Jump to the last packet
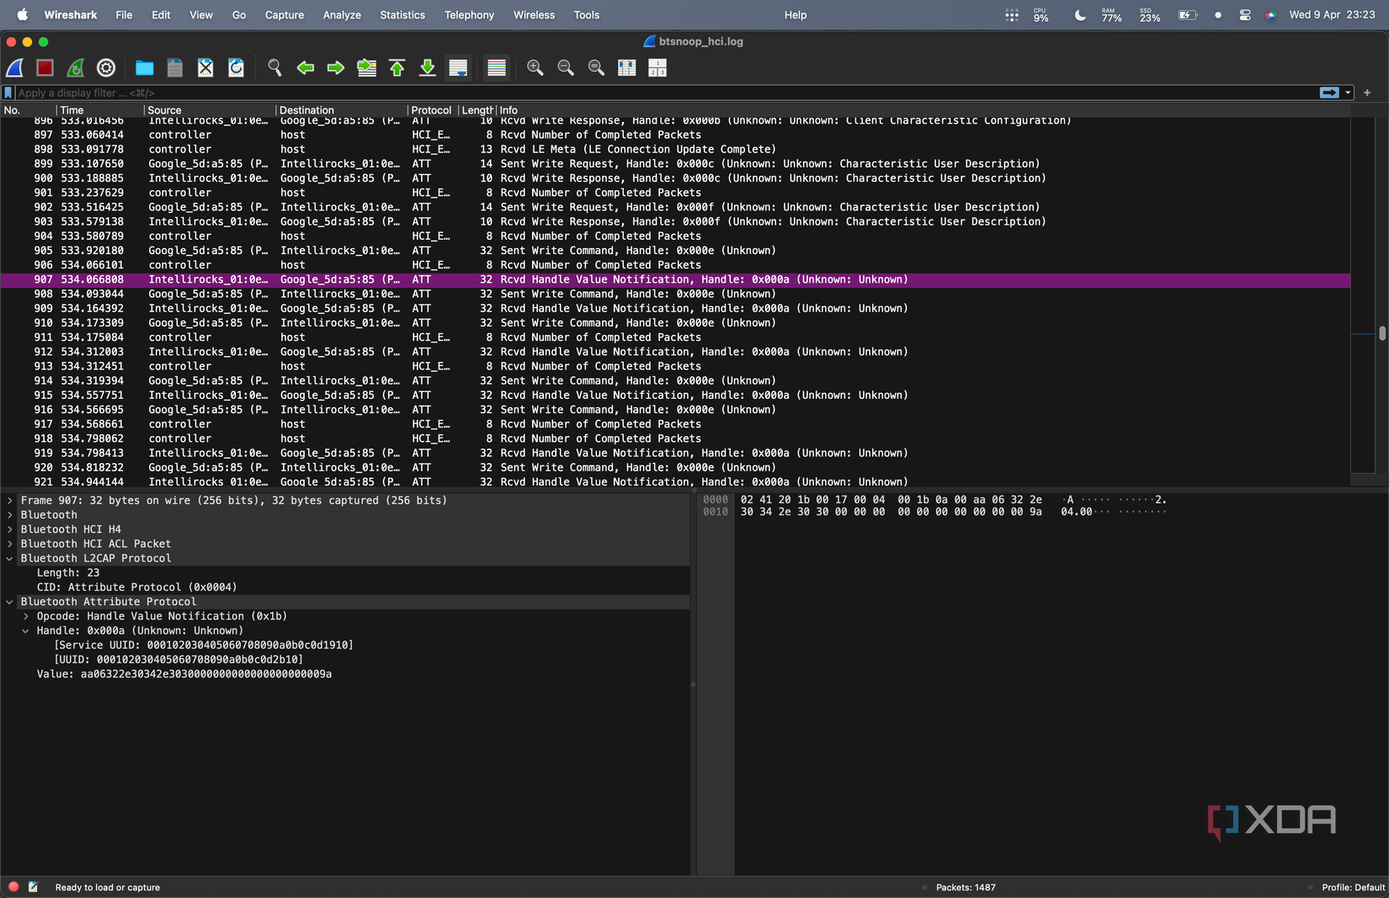 pos(428,68)
